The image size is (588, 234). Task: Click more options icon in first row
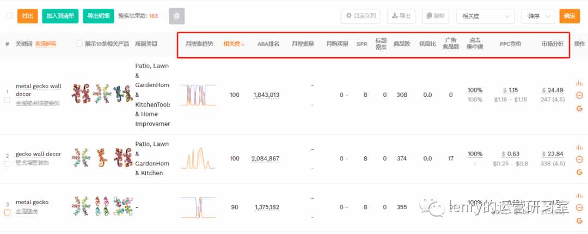(579, 96)
